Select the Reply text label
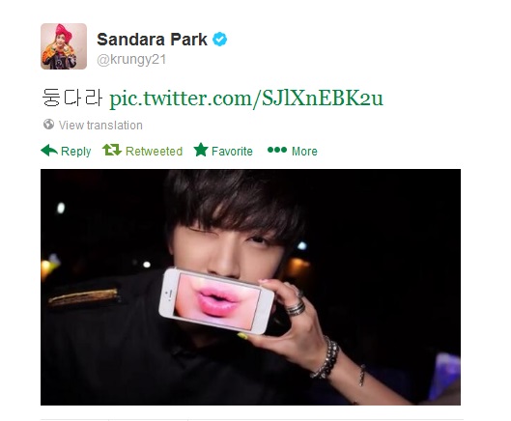Screen dimensions: 511x421 pyautogui.click(x=76, y=152)
